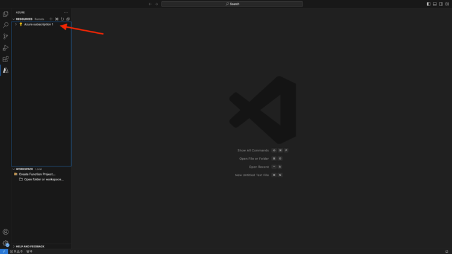Click the plus icon to create a resource
The image size is (452, 254).
coord(51,19)
